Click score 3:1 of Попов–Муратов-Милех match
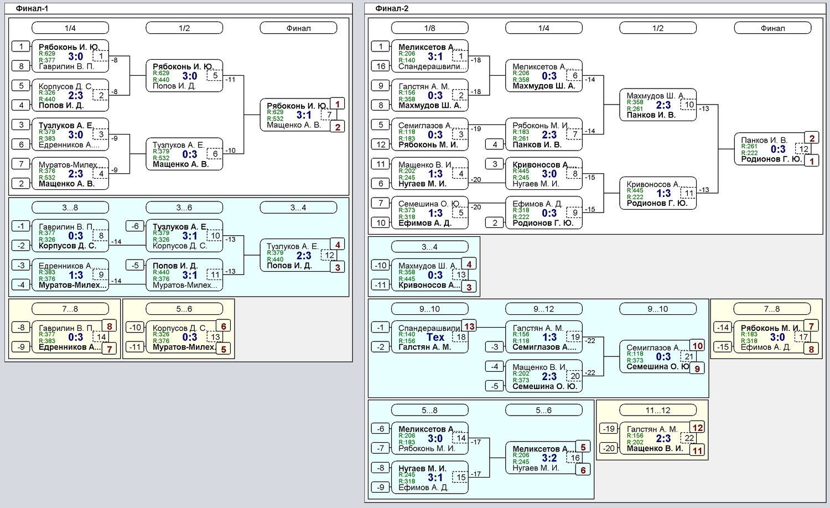Image resolution: width=830 pixels, height=508 pixels. (x=190, y=275)
